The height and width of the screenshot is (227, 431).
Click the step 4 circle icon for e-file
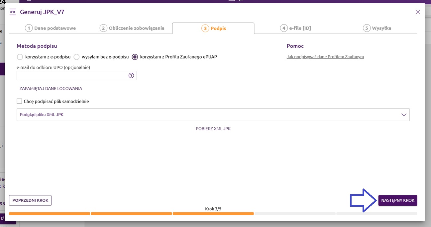pyautogui.click(x=283, y=28)
